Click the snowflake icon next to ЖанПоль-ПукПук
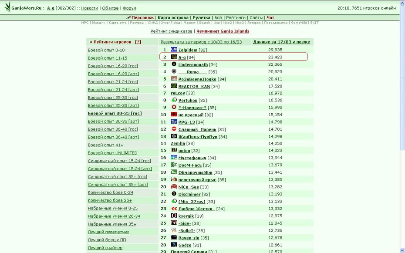 174,136
